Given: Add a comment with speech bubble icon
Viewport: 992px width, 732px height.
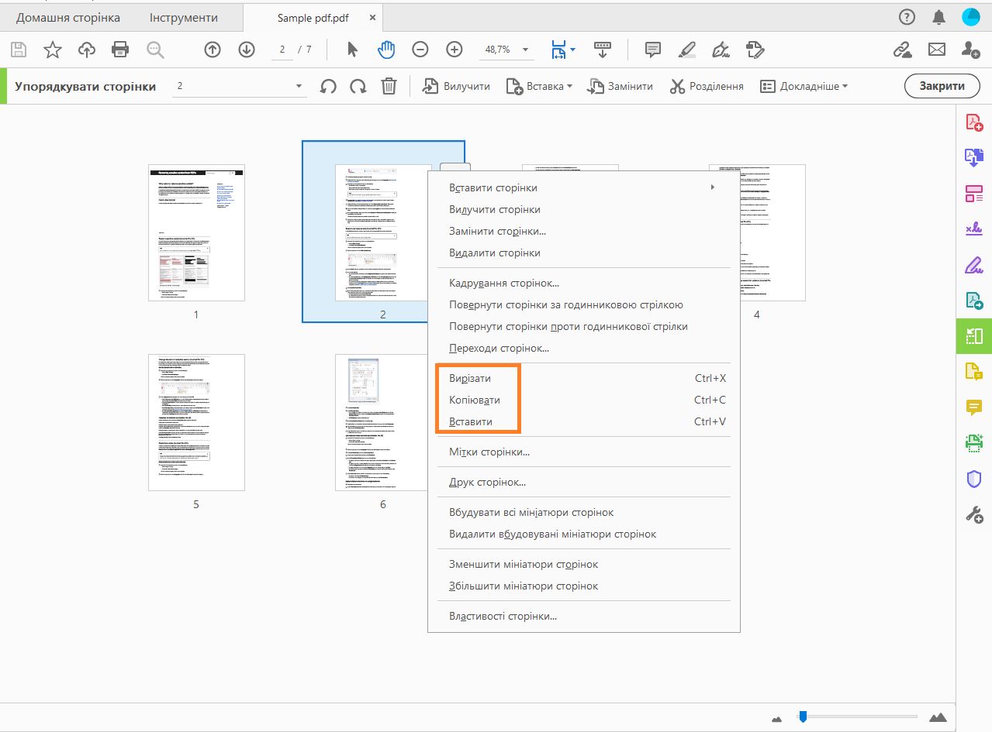Looking at the screenshot, I should point(653,50).
